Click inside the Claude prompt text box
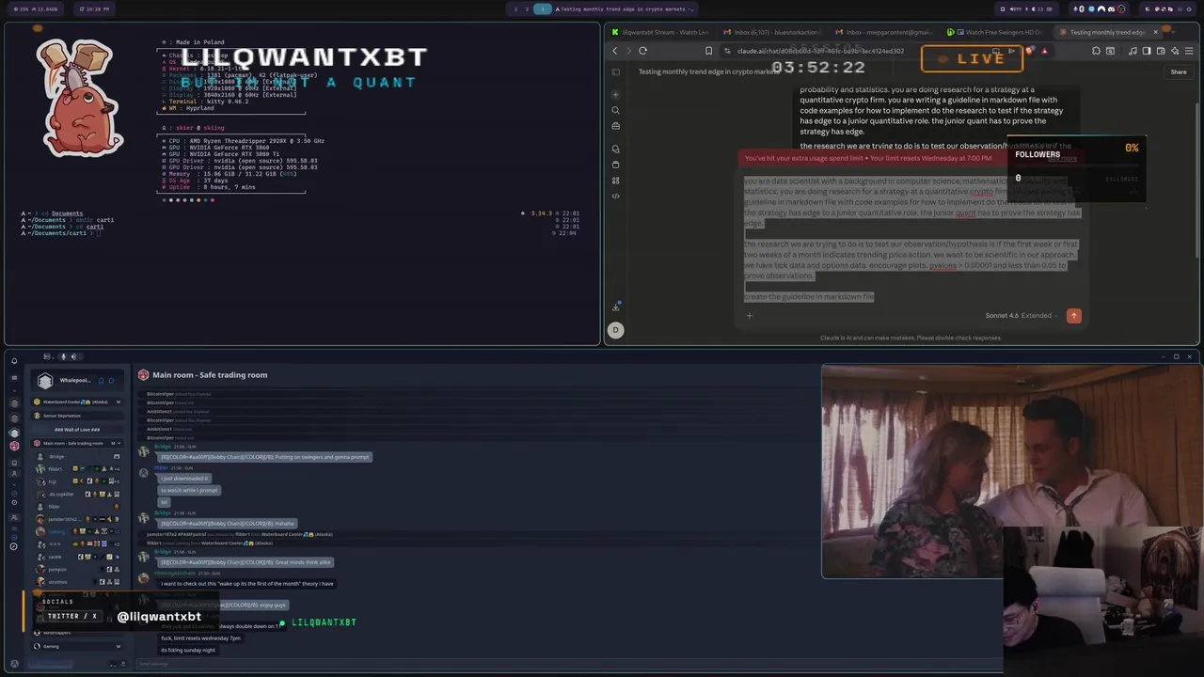The height and width of the screenshot is (677, 1204). [912, 239]
